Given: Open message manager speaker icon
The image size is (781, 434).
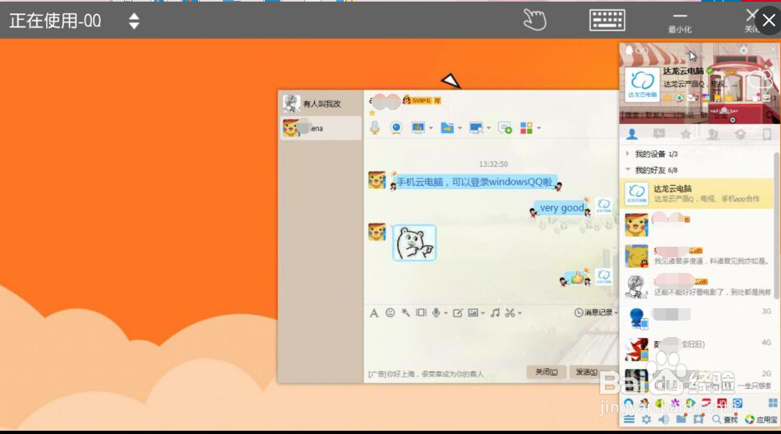Looking at the screenshot, I should pos(664,419).
